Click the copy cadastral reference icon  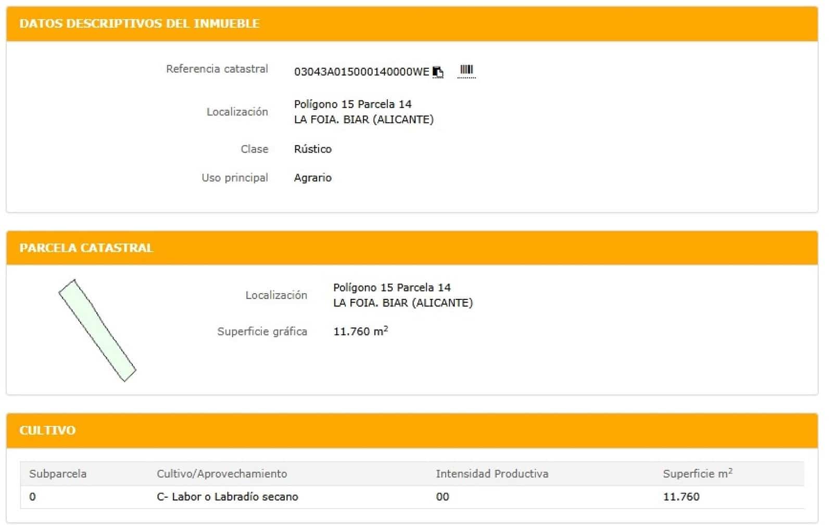click(x=438, y=72)
